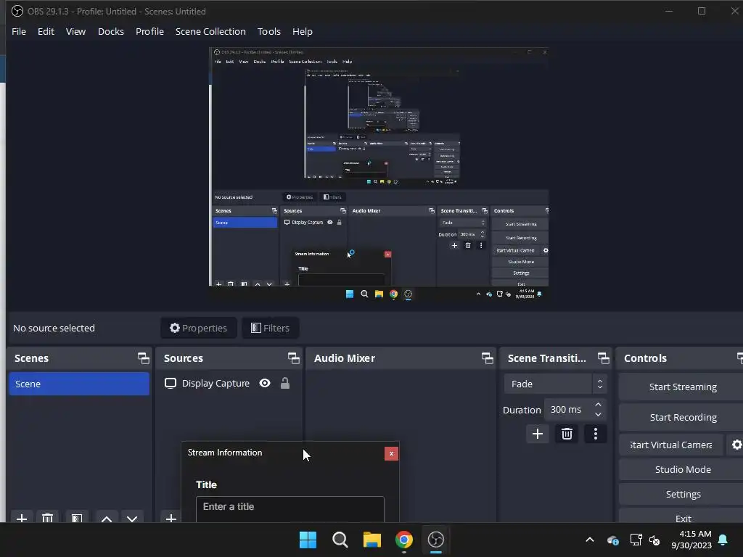Viewport: 743px width, 557px height.
Task: Increase transition duration with up arrow
Action: (x=598, y=405)
